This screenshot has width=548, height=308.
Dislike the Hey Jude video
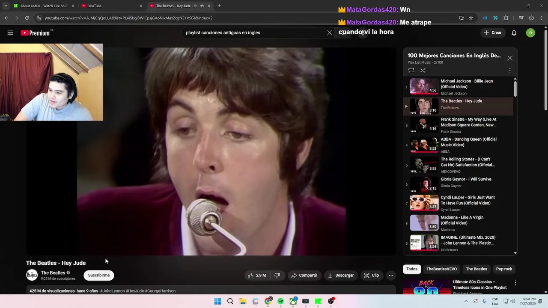coord(277,275)
